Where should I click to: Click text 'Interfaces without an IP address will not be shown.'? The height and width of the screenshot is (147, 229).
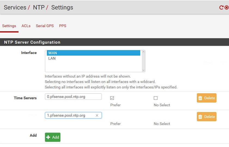click(x=88, y=76)
